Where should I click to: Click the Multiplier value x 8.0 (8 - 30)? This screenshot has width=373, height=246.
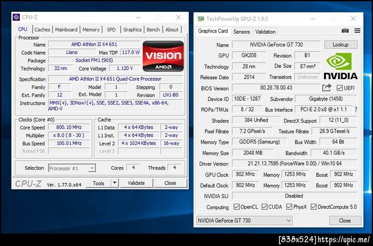tap(69, 135)
